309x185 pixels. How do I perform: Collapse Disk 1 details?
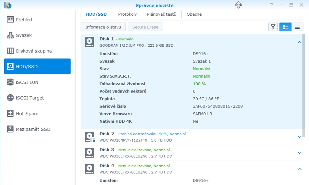tap(299, 42)
